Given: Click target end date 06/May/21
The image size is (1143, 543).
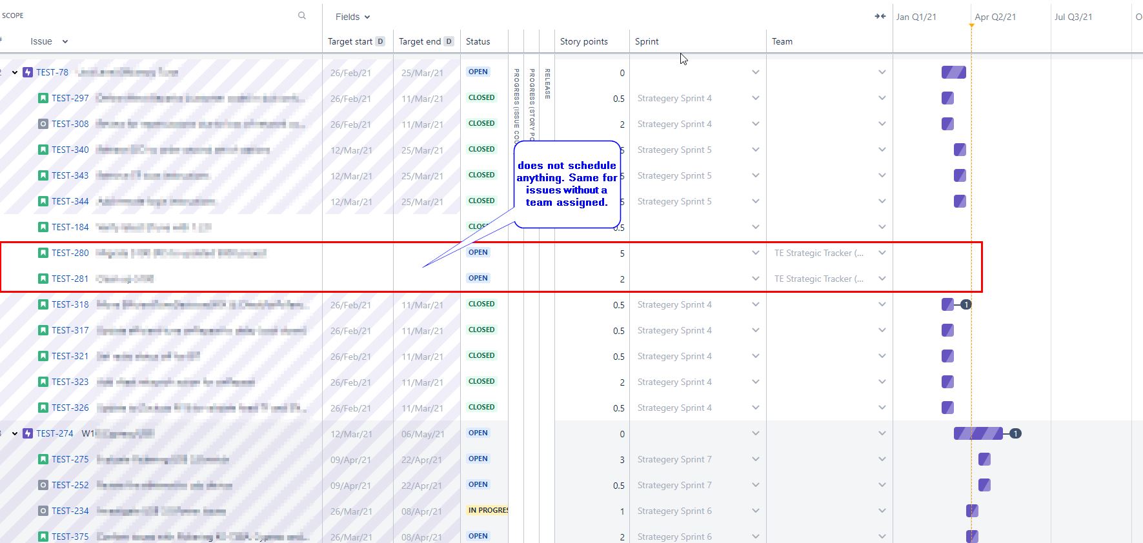Looking at the screenshot, I should tap(423, 434).
